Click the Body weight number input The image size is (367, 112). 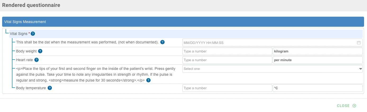[227, 51]
